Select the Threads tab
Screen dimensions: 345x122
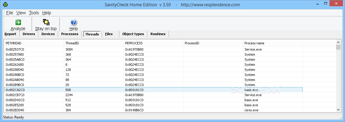[x=92, y=34]
